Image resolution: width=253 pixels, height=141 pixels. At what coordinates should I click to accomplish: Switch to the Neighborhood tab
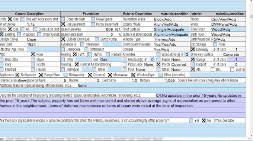21,139
